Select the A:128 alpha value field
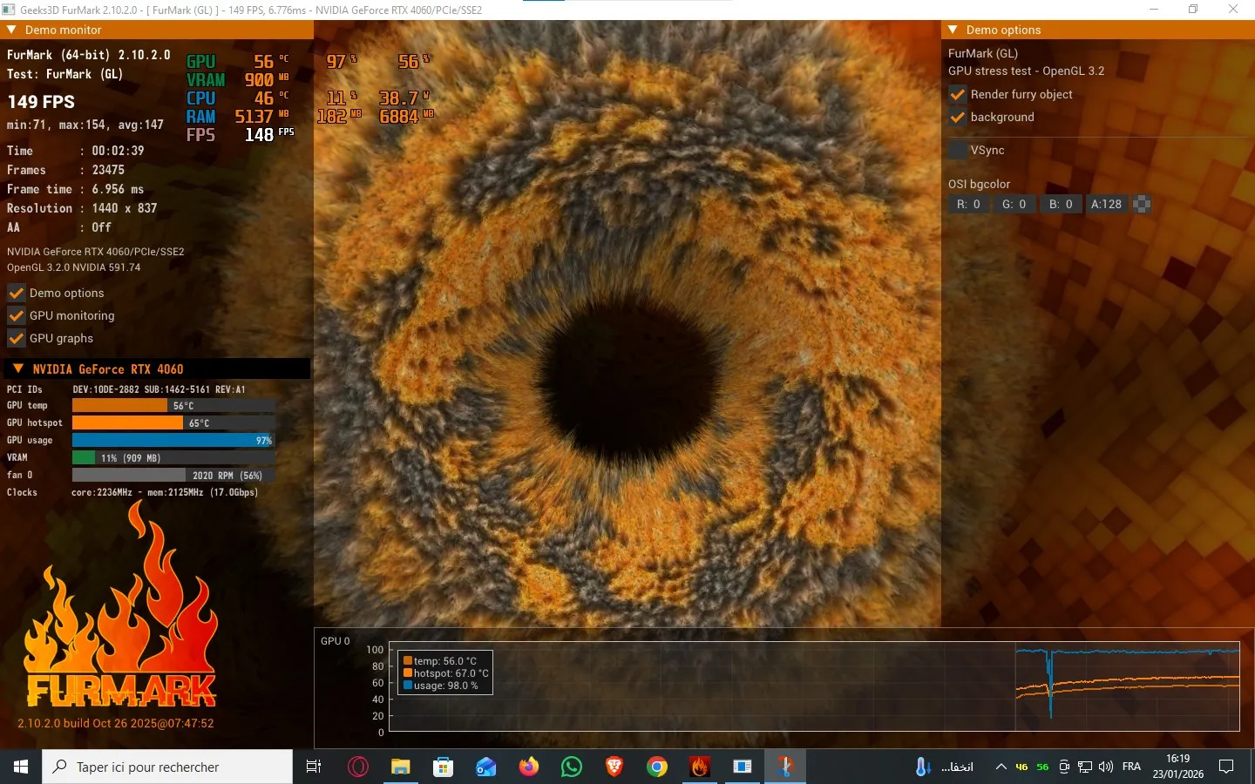 (1106, 204)
